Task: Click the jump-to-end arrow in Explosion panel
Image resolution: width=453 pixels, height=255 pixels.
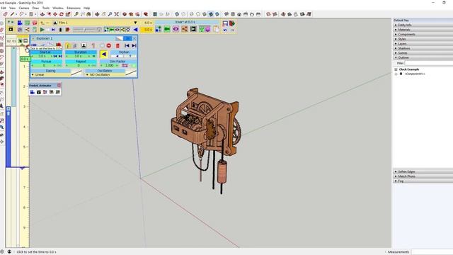Action: [x=134, y=45]
